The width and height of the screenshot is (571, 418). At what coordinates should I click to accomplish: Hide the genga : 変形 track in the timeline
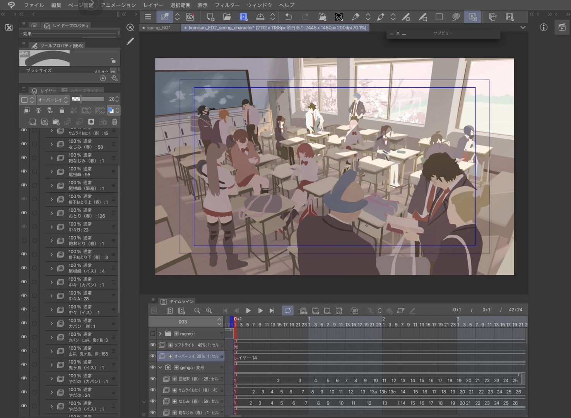click(152, 367)
